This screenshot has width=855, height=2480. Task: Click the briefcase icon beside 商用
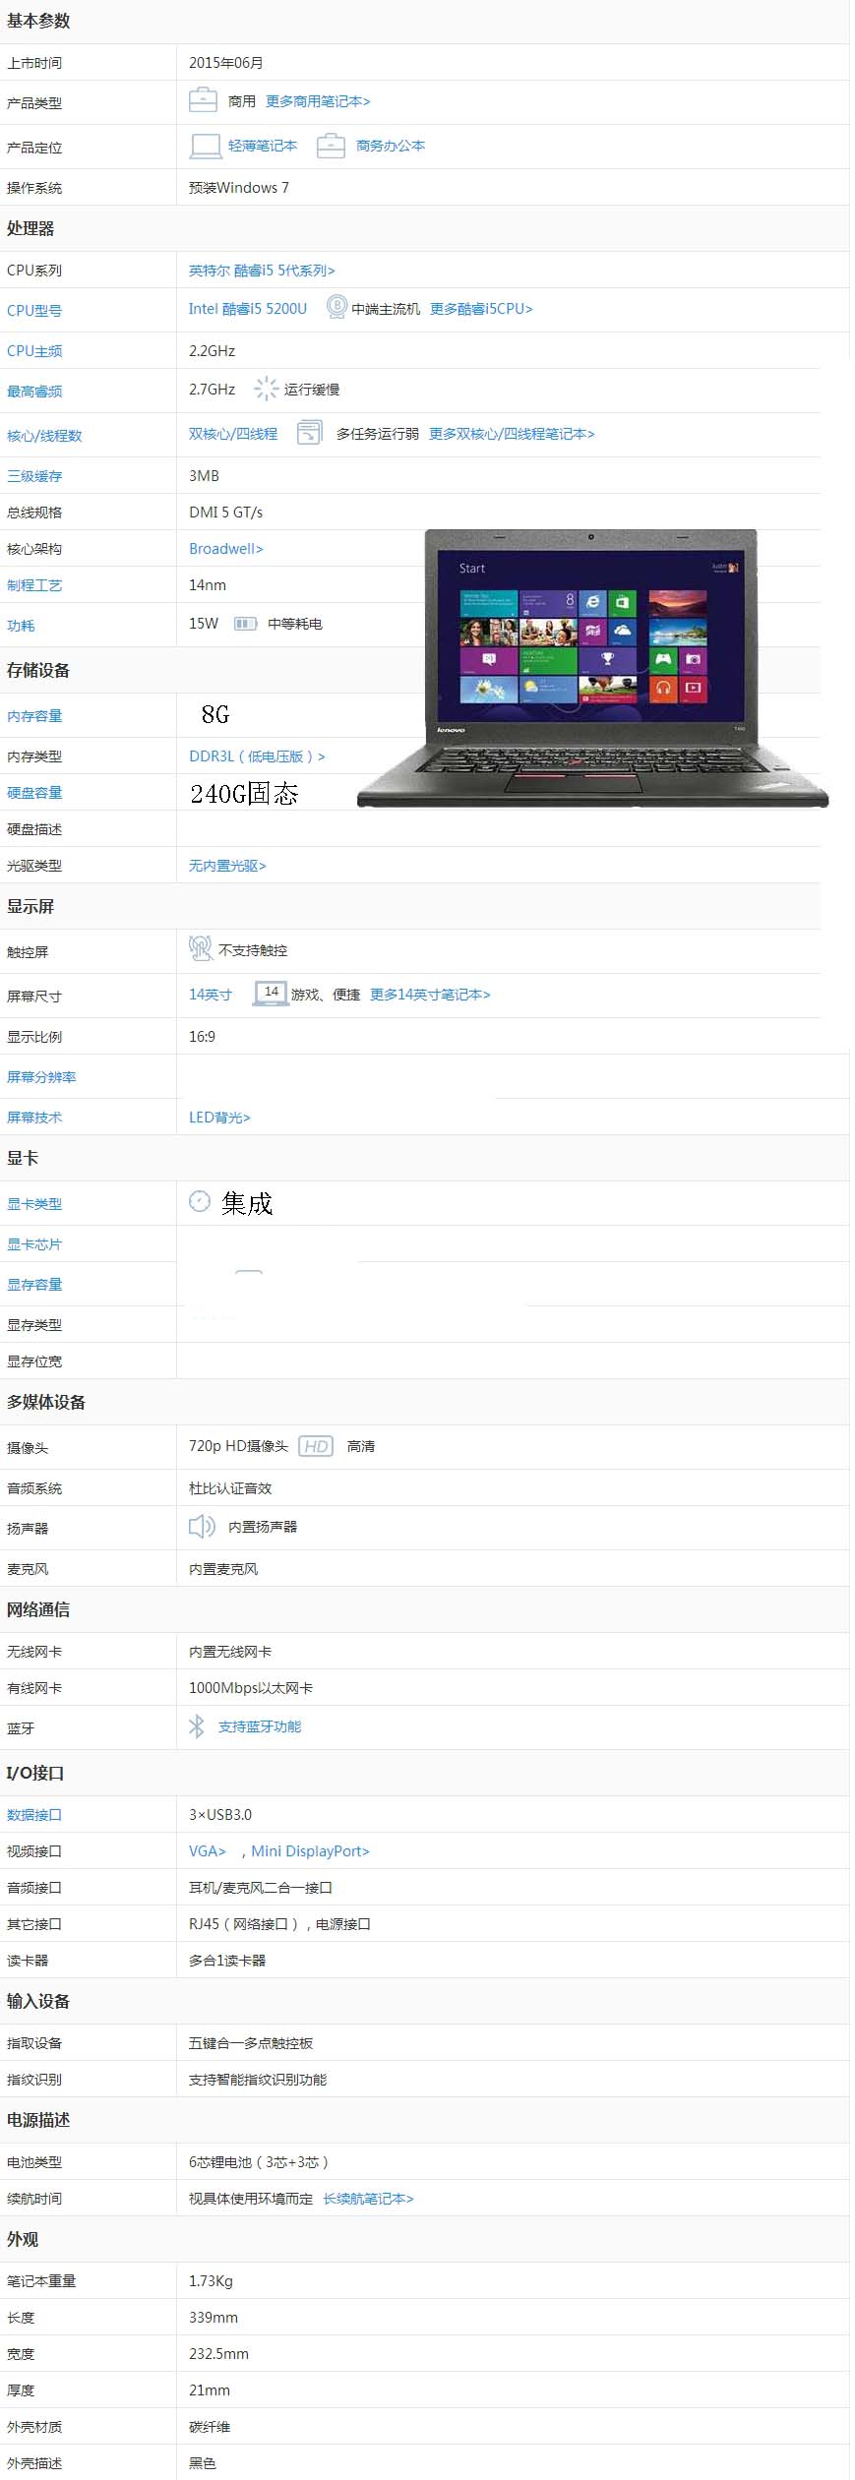pos(203,100)
